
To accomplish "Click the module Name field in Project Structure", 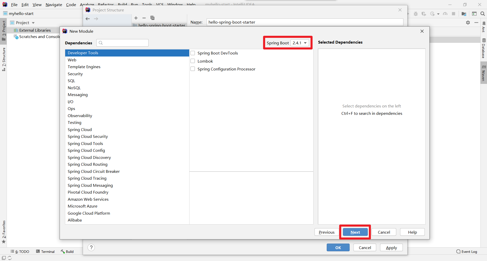I will (305, 22).
